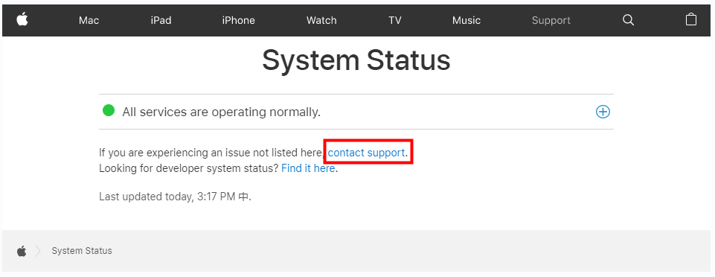
Task: Expand the services list with plus icon
Action: [x=603, y=112]
